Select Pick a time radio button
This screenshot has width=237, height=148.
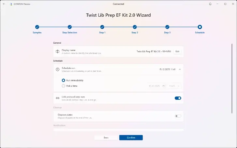coord(63,86)
